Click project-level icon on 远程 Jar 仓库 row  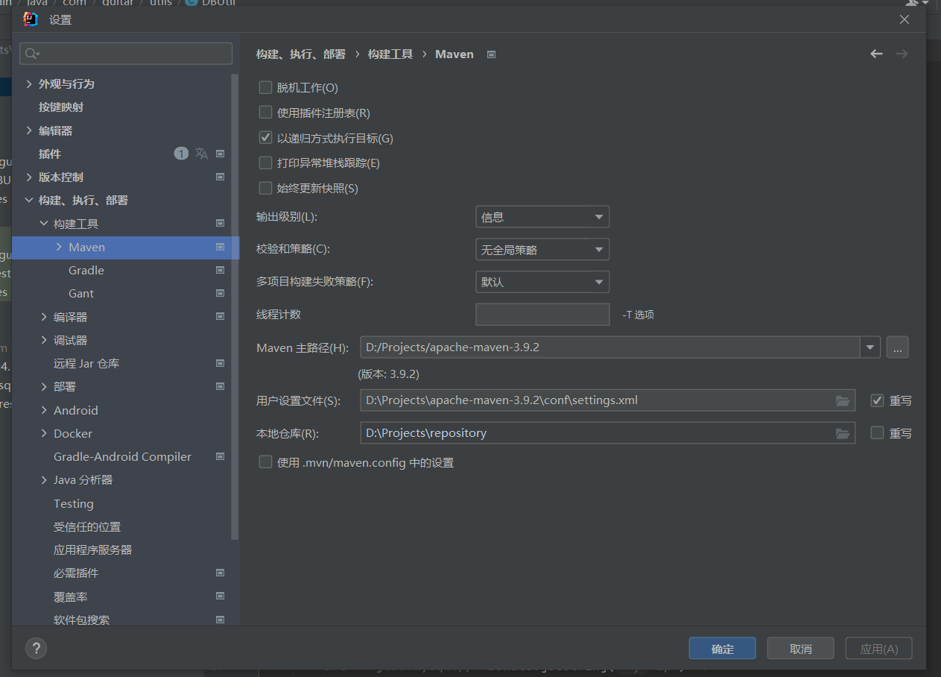pos(220,363)
